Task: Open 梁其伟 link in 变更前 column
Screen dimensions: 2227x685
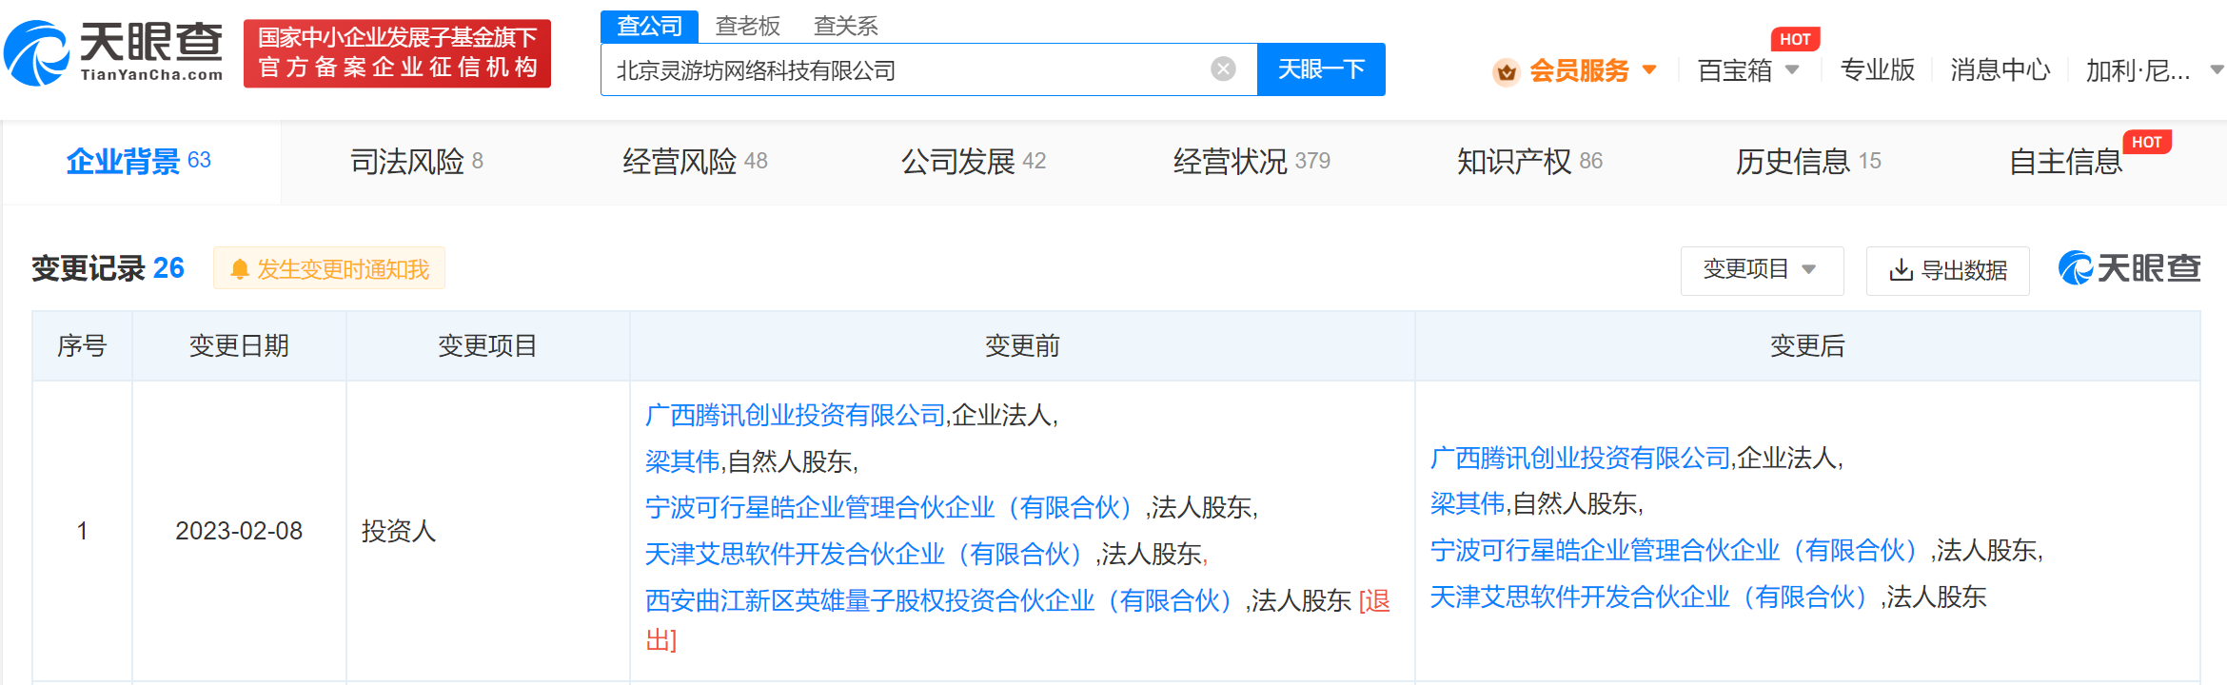Action: (681, 461)
